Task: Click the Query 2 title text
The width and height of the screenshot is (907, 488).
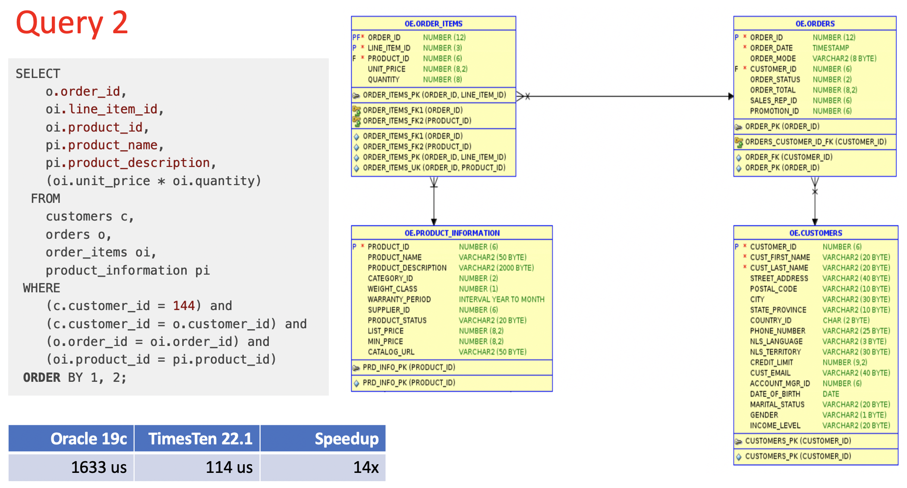Action: [72, 22]
